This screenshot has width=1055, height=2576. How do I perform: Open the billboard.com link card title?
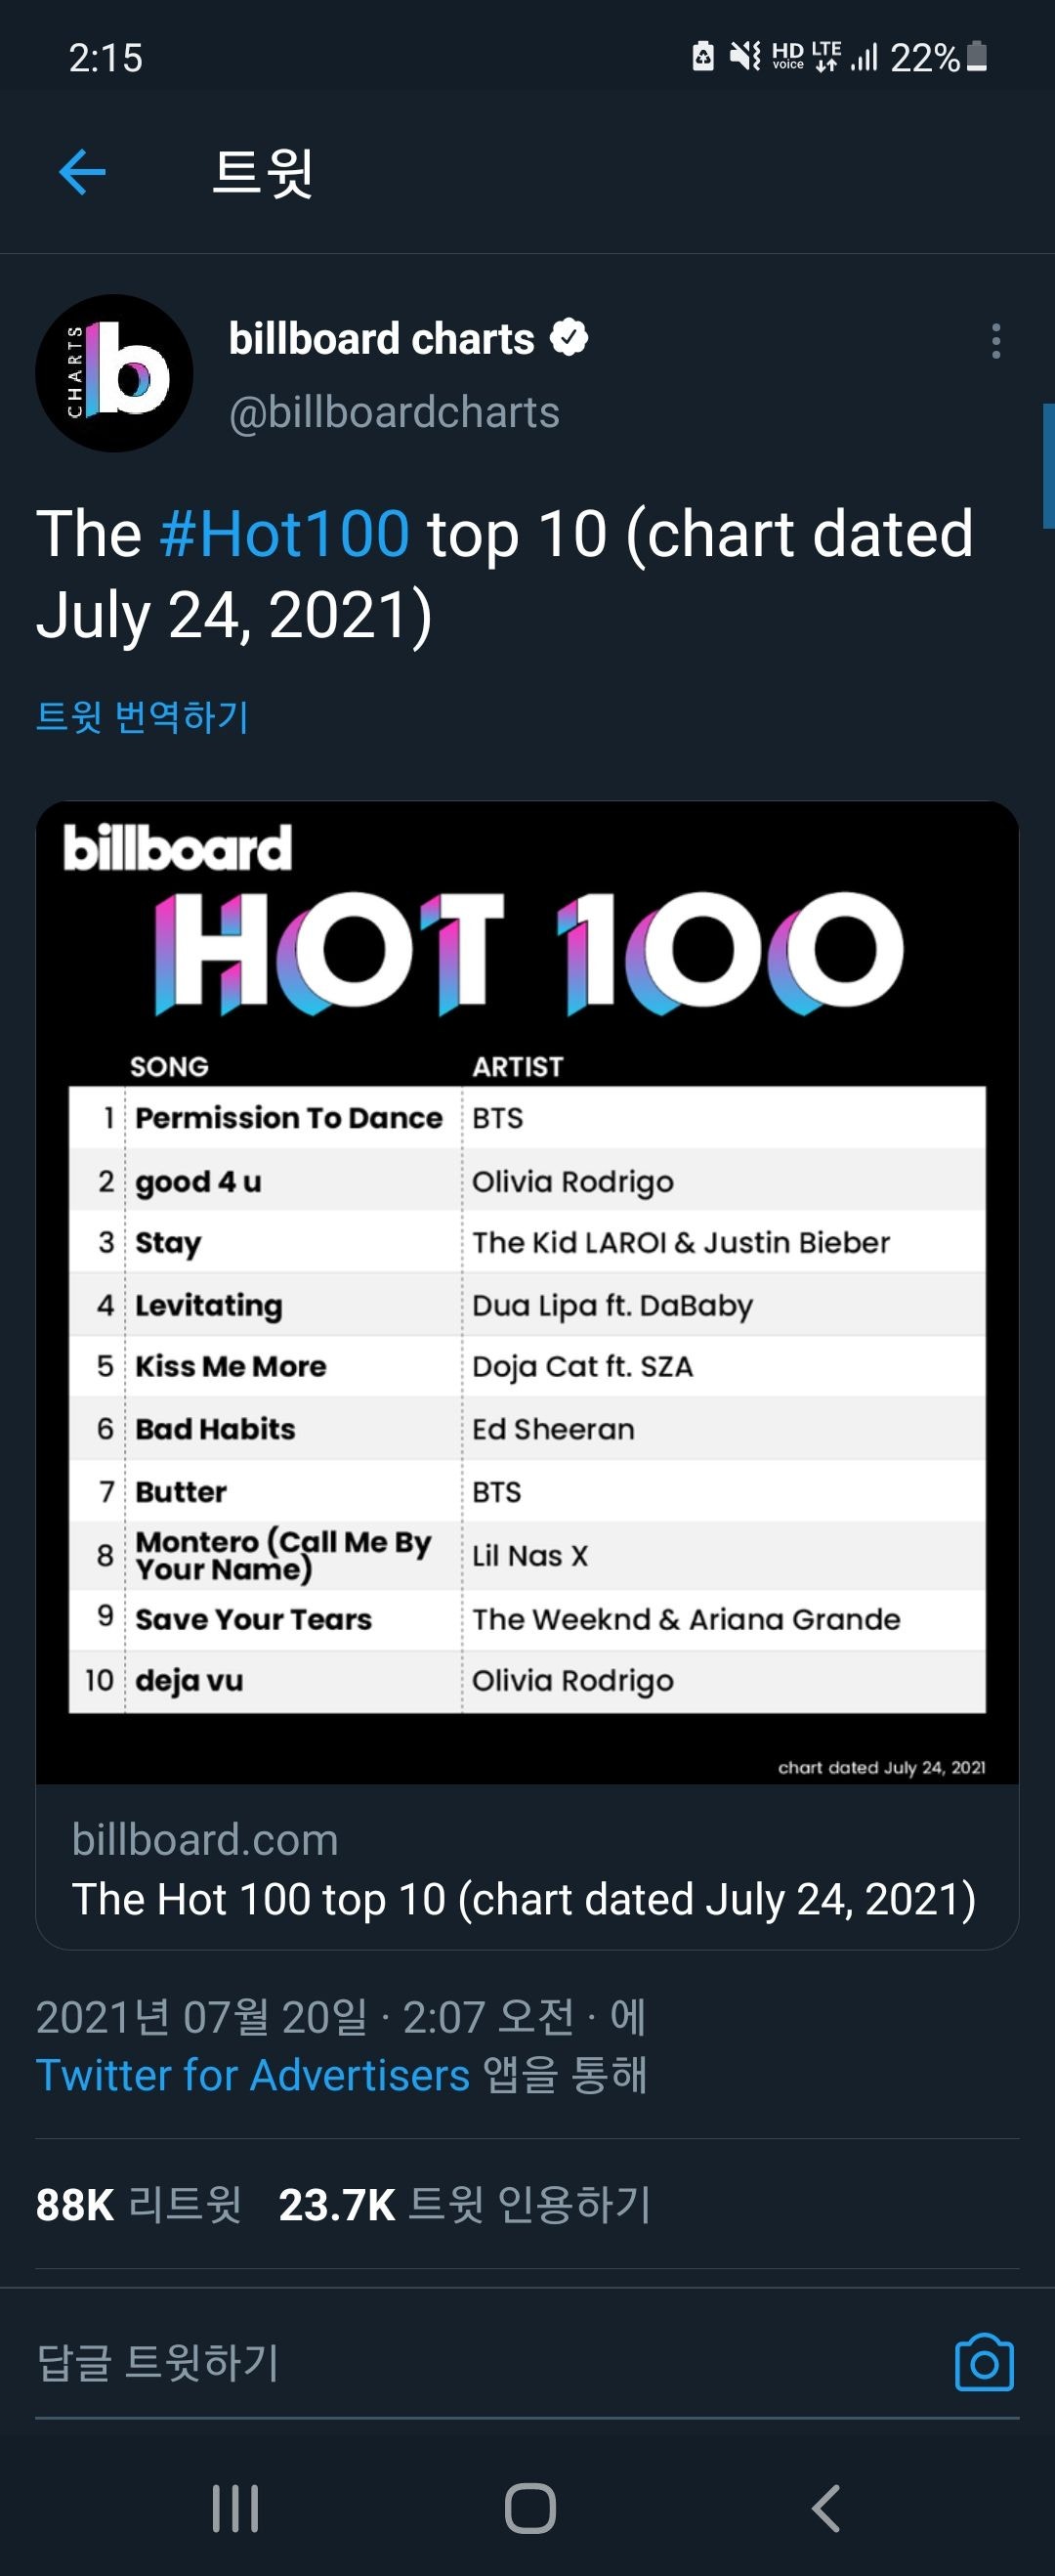(x=524, y=1899)
